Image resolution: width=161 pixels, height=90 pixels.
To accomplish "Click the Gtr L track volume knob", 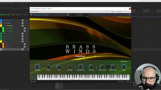I will click(25, 28).
